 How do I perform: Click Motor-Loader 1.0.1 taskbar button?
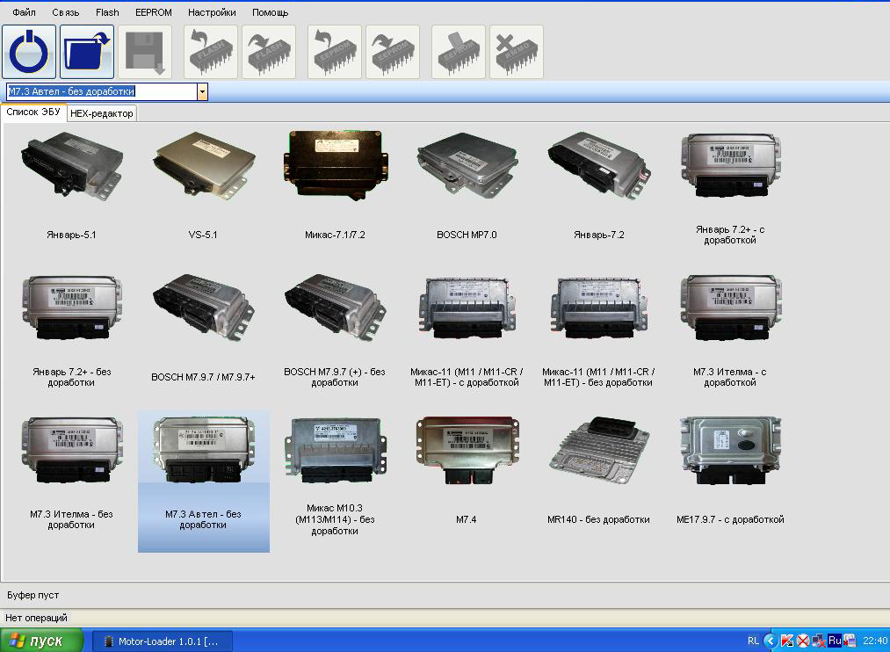(163, 641)
